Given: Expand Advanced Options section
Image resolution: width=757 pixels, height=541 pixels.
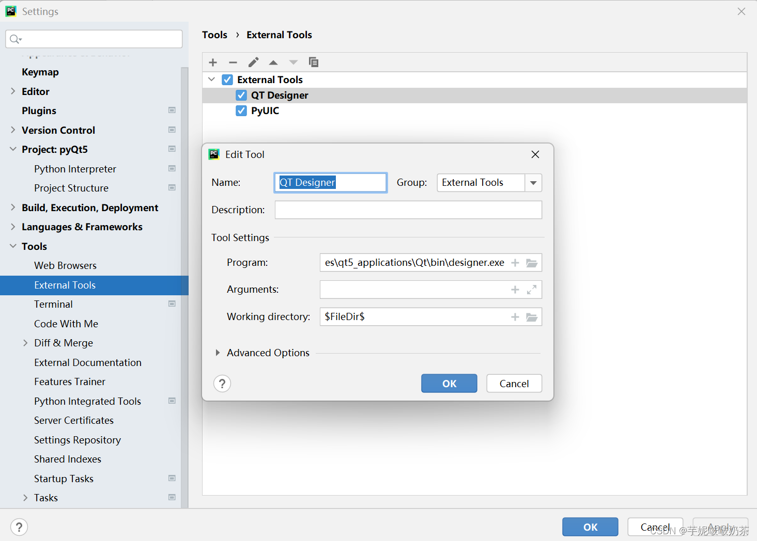Looking at the screenshot, I should 218,353.
